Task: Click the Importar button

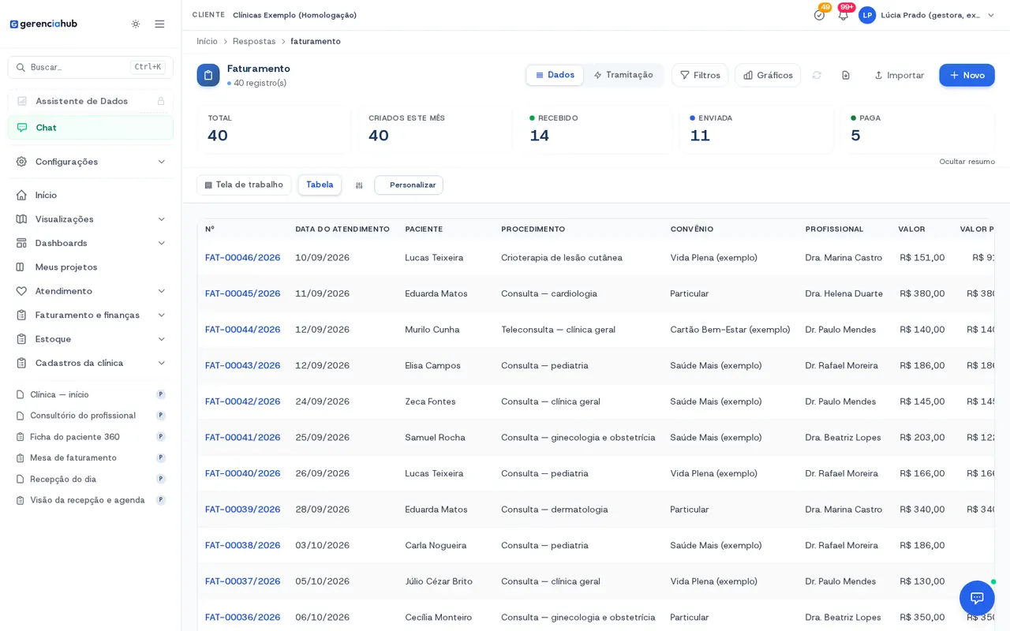Action: click(x=899, y=75)
